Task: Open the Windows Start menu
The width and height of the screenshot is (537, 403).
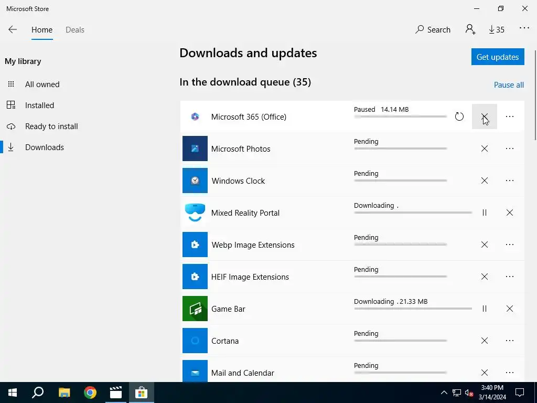Action: [x=13, y=393]
